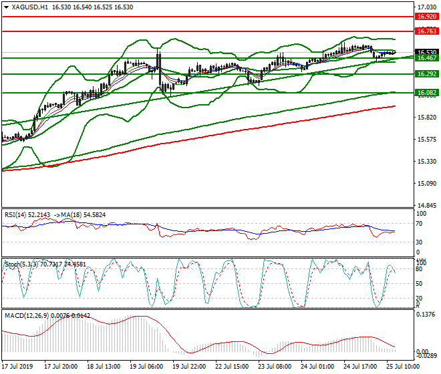441x374 pixels.
Task: Click the MACD 0.1376 scale label
Action: (x=426, y=315)
